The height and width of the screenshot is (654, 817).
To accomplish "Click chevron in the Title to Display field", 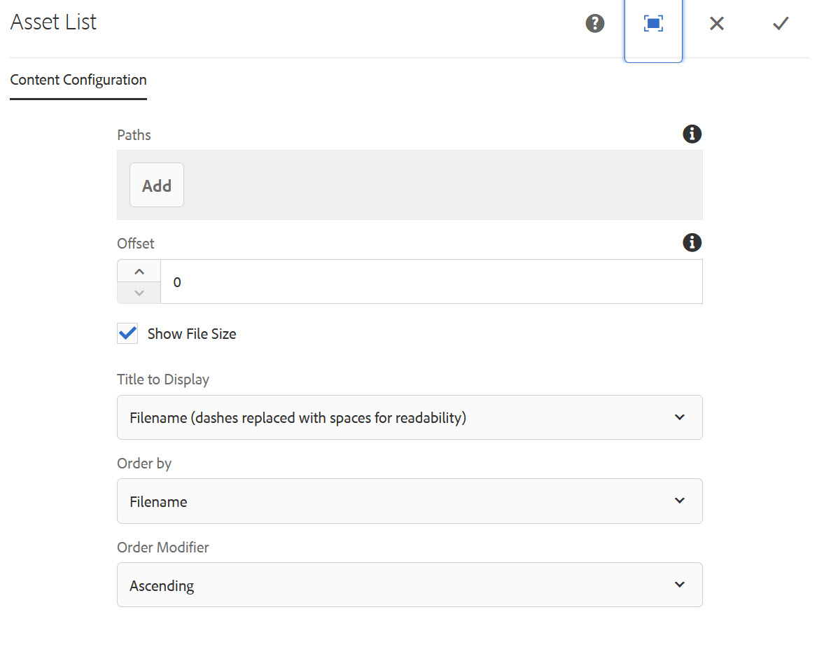I will [679, 417].
